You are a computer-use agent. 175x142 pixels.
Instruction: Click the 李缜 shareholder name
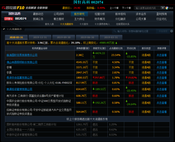[x=9, y=67]
